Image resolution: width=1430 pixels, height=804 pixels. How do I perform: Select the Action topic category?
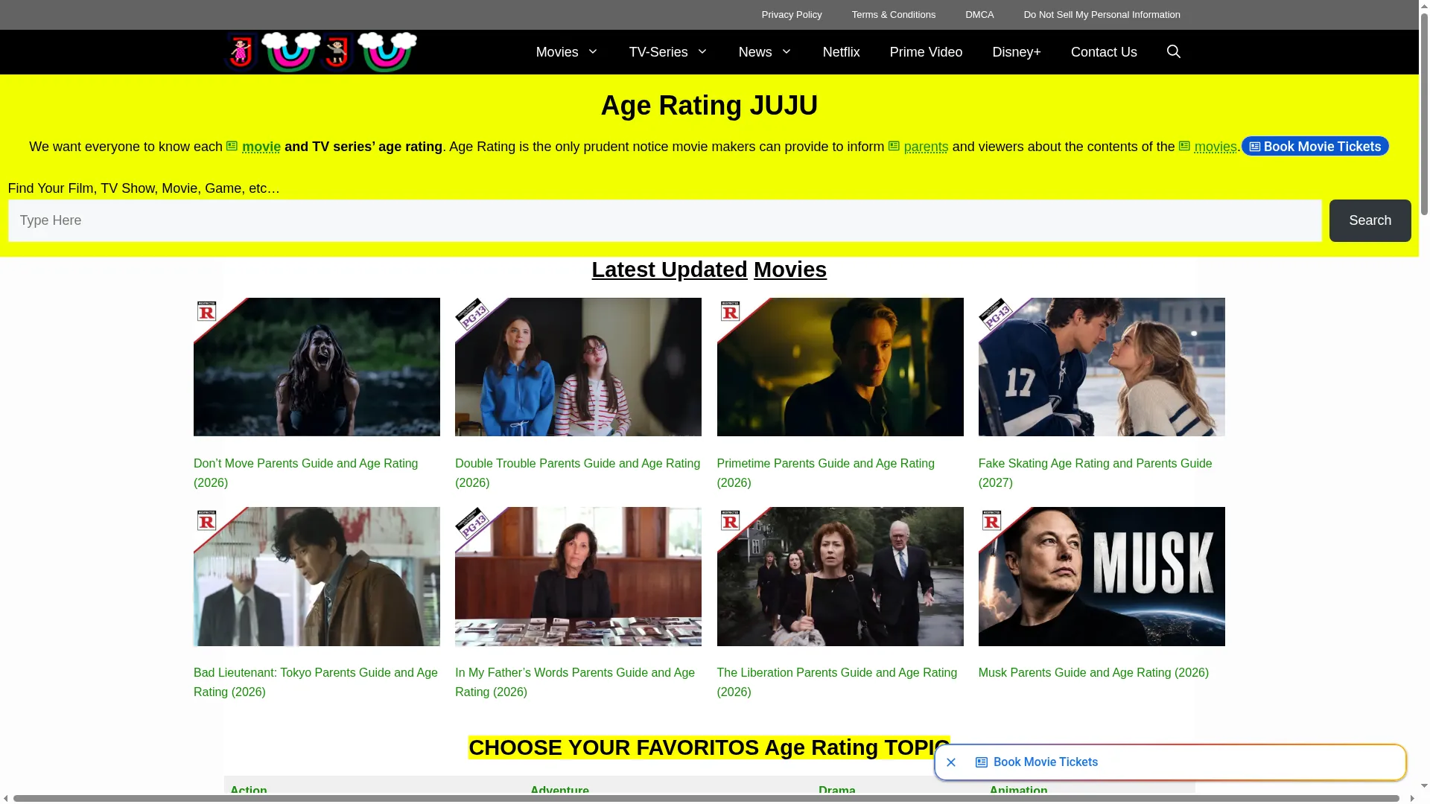click(249, 791)
